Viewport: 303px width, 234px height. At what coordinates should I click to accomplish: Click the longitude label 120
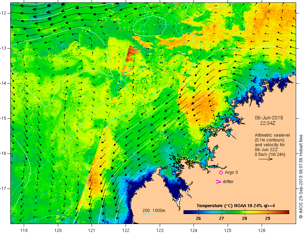point(58,230)
